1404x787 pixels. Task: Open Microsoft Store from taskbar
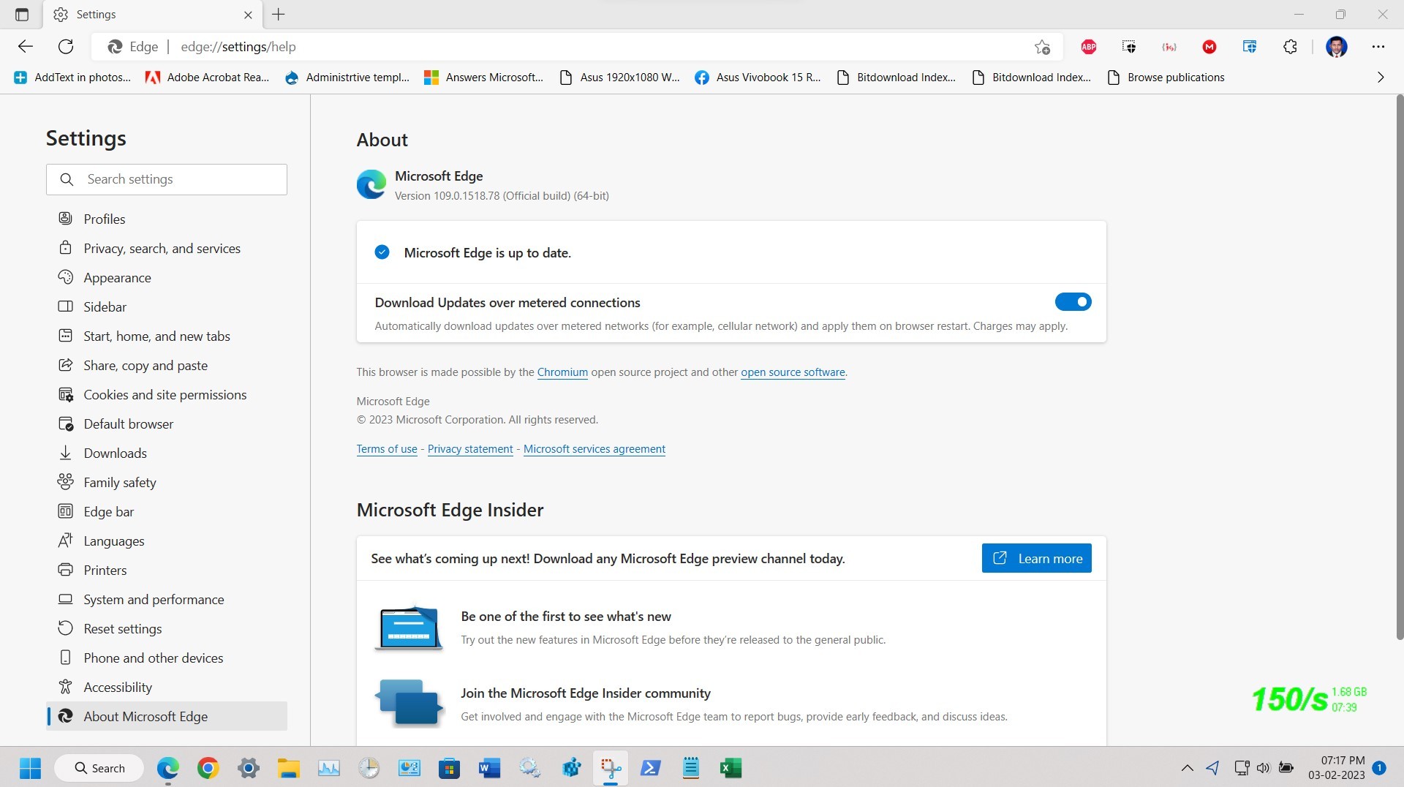[449, 768]
